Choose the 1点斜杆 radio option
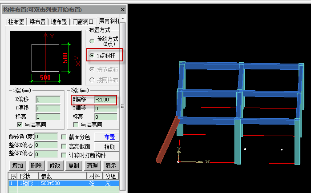The image size is (311, 193). [92, 56]
